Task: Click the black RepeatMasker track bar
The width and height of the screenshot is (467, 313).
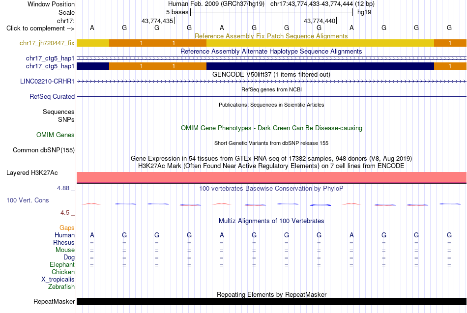Action: [x=271, y=301]
